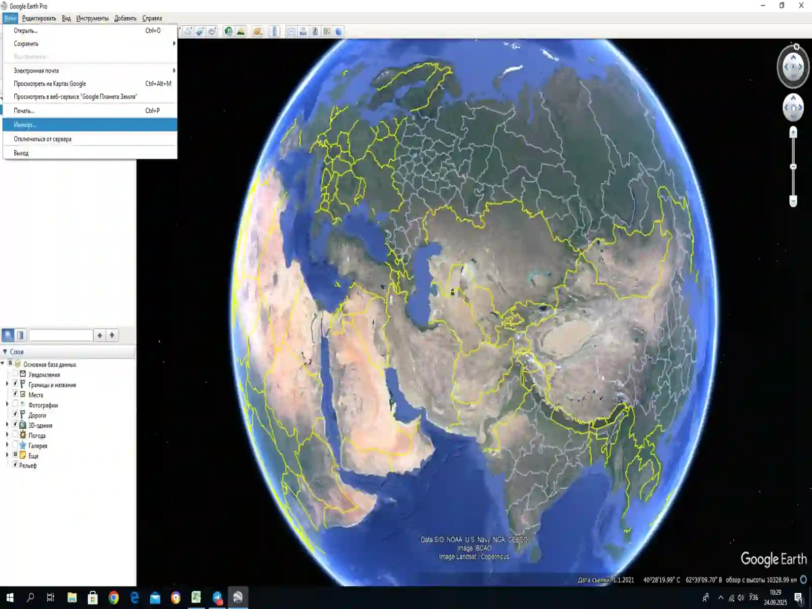Open the Сохранить submenu
This screenshot has width=812, height=609.
click(90, 44)
